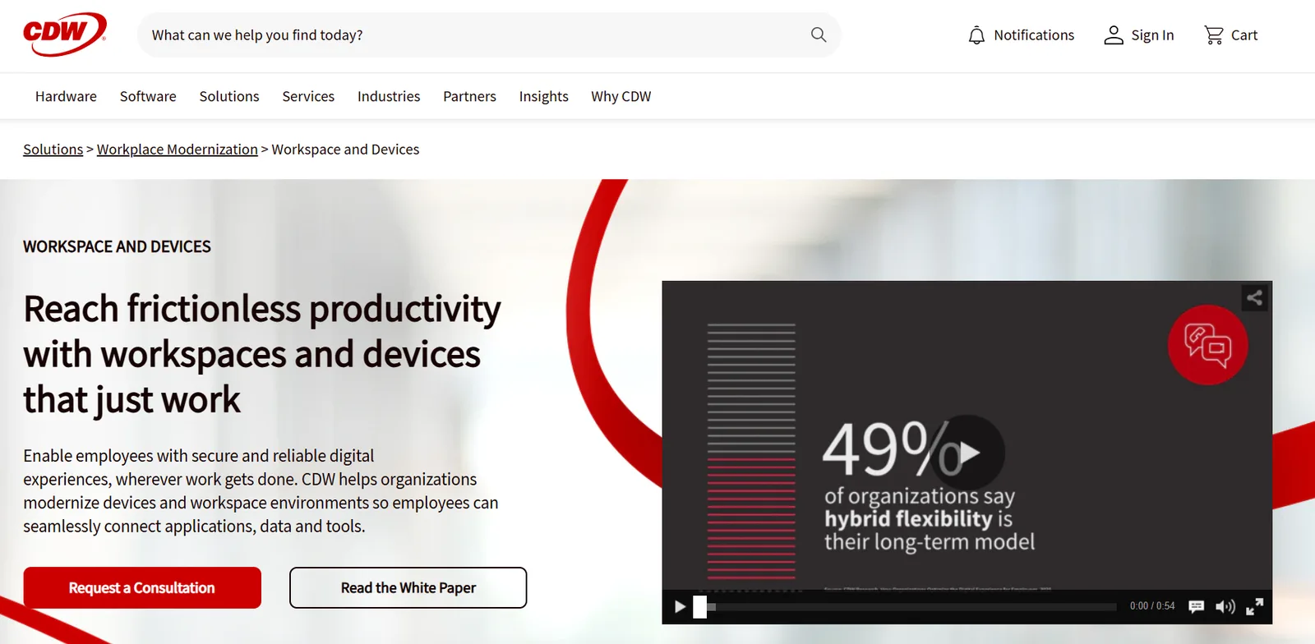Click the '0:00 / 0:54' video time

pyautogui.click(x=1152, y=606)
